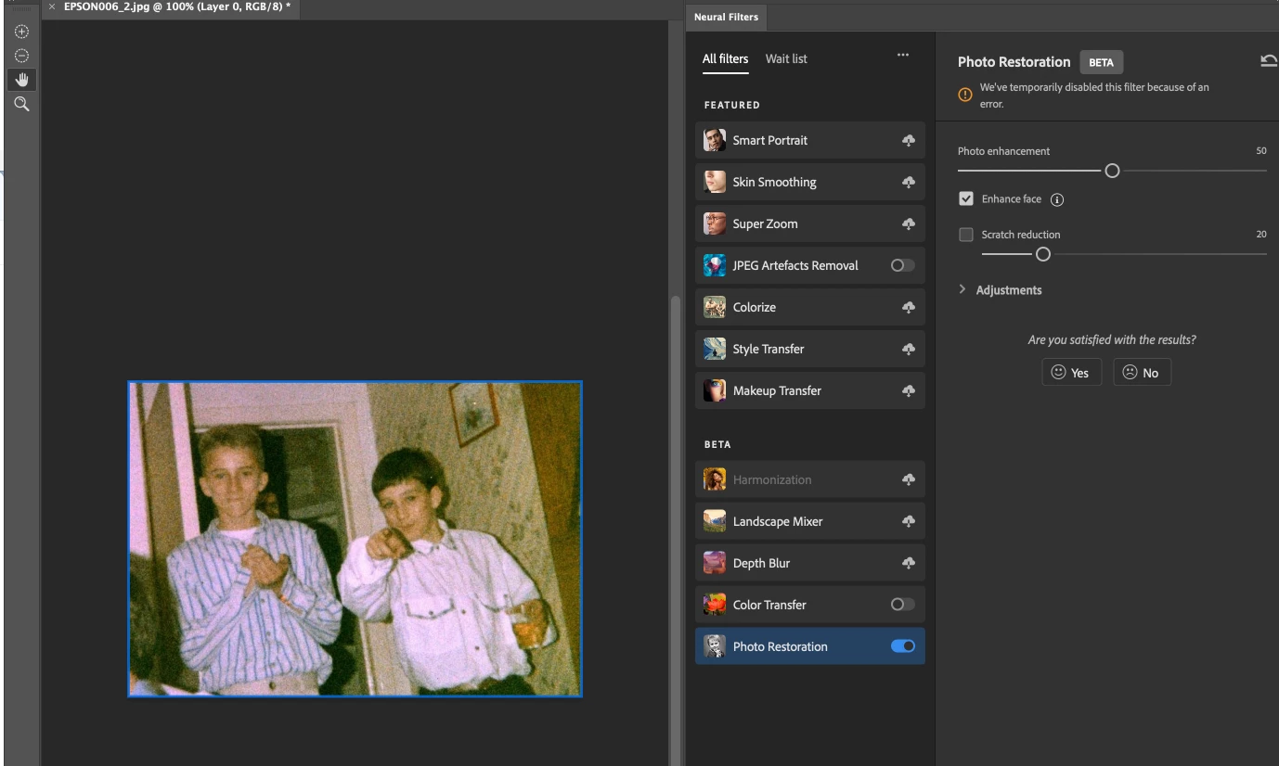Reset Photo Restoration parameters with undo arrow
Viewport: 1279px width, 766px height.
click(1269, 60)
